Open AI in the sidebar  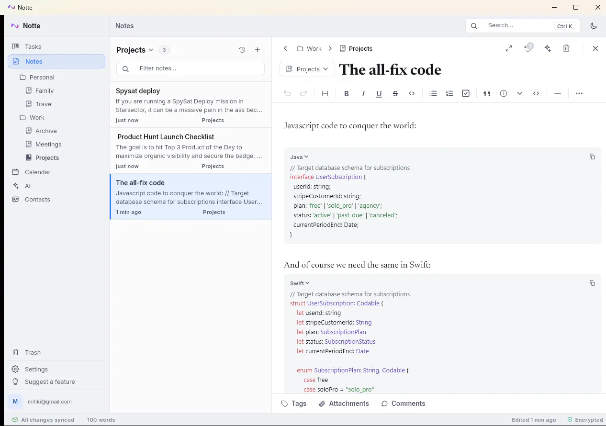56,186
